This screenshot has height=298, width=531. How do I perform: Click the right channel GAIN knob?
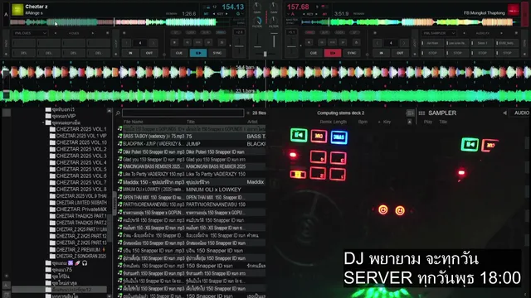pyautogui.click(x=274, y=6)
